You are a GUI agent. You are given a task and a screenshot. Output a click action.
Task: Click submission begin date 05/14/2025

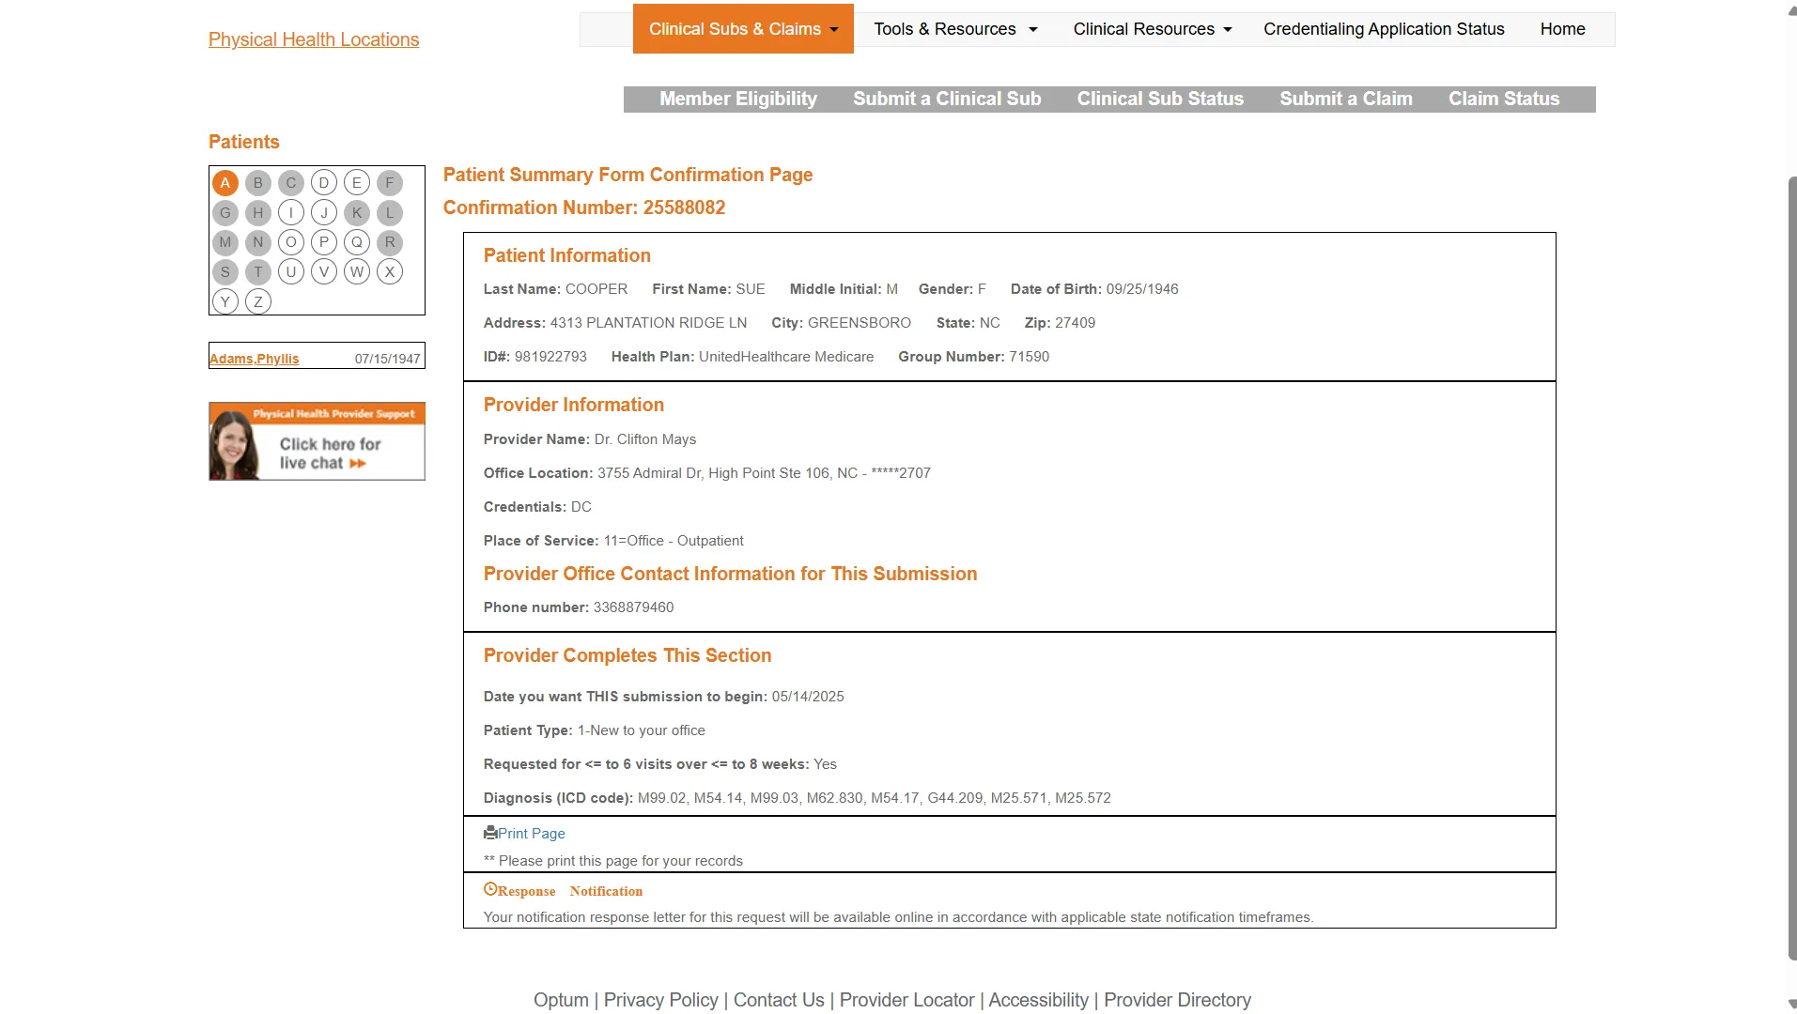pos(808,697)
